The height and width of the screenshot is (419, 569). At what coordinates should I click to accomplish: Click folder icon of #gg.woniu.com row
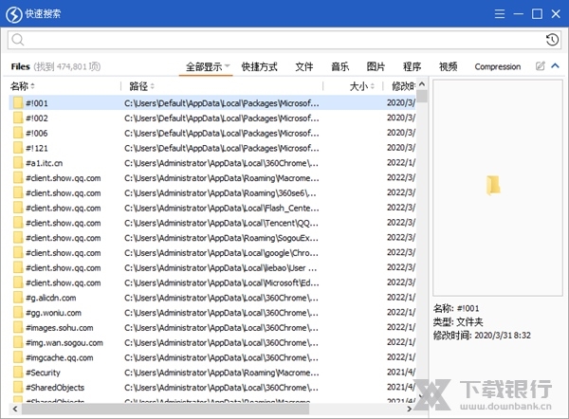point(18,312)
